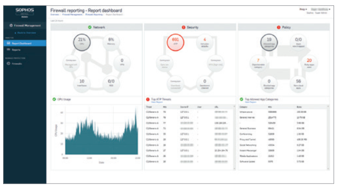Click the Proxy and Tunnel category row
The width and height of the screenshot is (338, 188).
pos(282,140)
